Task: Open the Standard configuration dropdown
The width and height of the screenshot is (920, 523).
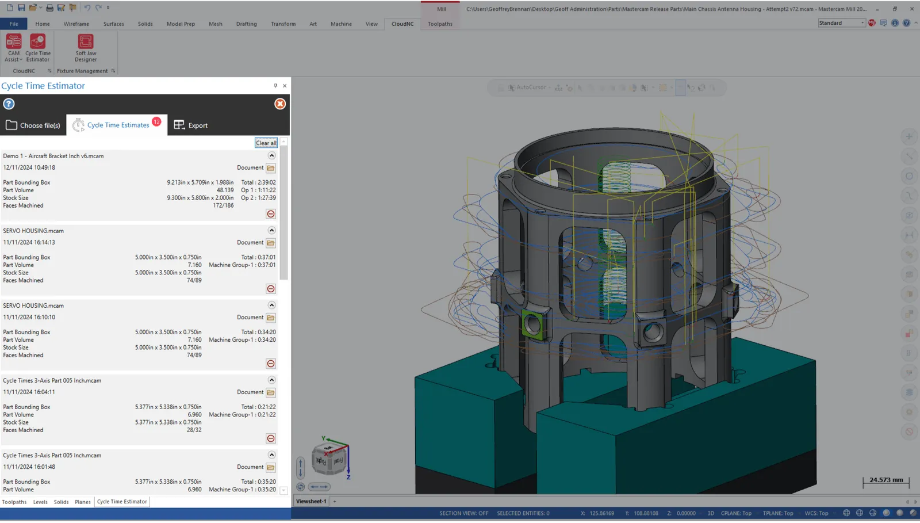Action: 842,23
